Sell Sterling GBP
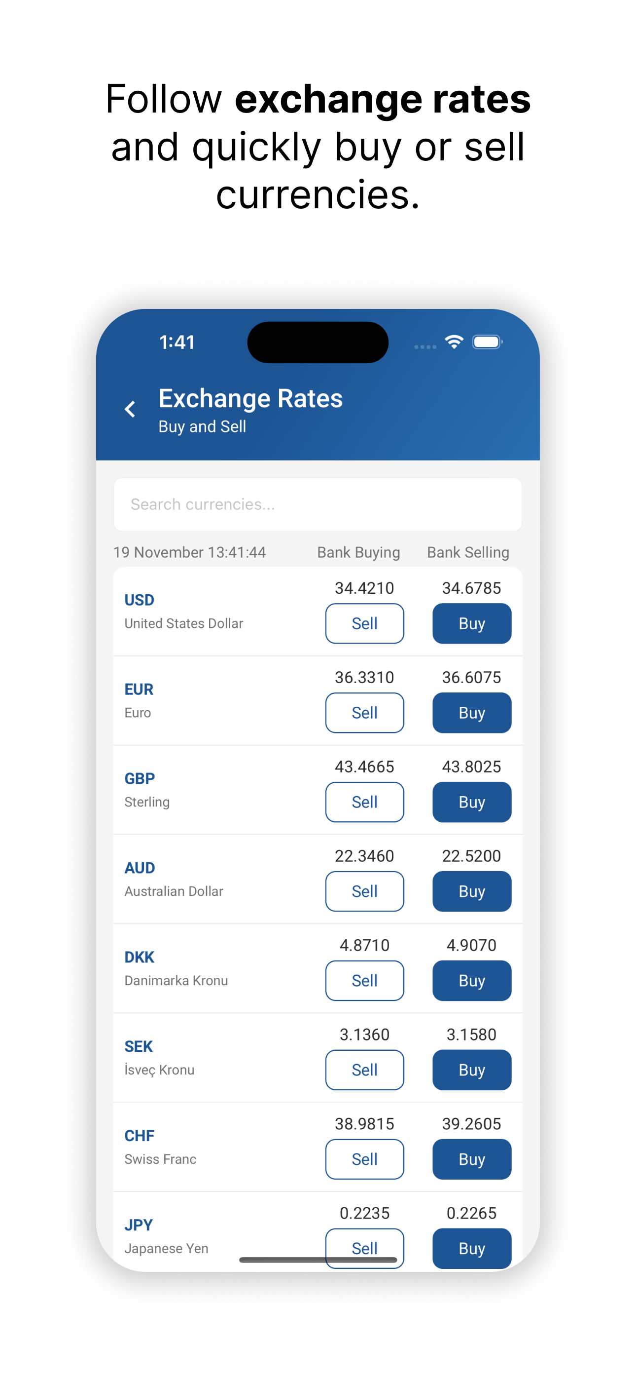 click(x=364, y=802)
